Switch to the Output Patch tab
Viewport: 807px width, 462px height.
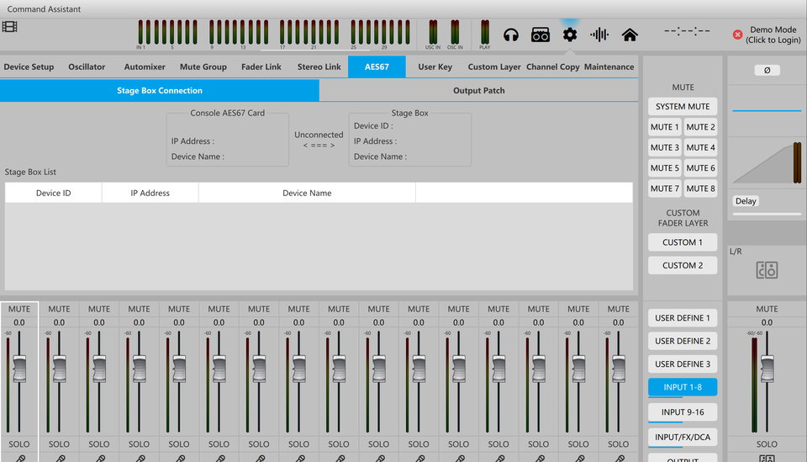click(x=478, y=91)
